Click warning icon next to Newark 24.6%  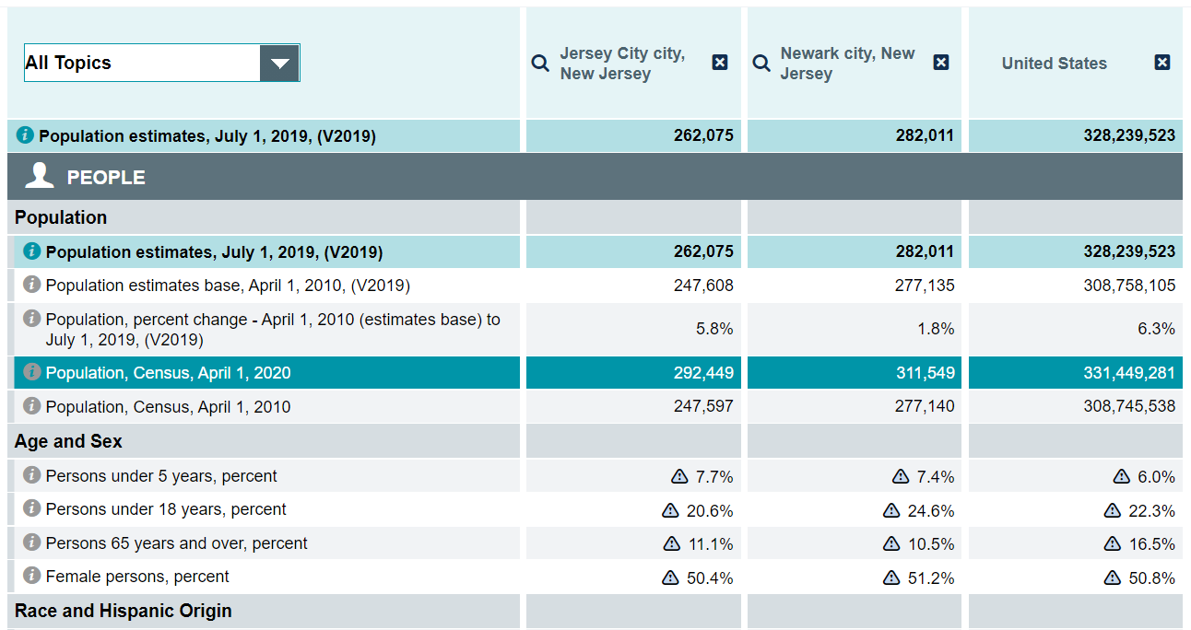[x=891, y=510]
